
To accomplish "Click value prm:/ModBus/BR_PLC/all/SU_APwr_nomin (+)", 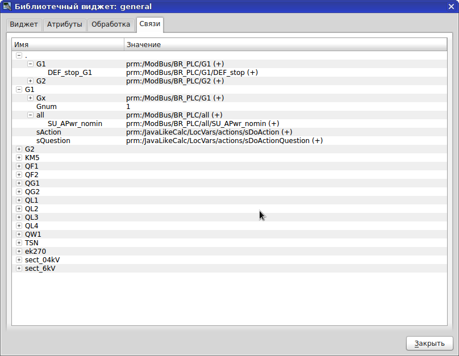I will tap(203, 123).
